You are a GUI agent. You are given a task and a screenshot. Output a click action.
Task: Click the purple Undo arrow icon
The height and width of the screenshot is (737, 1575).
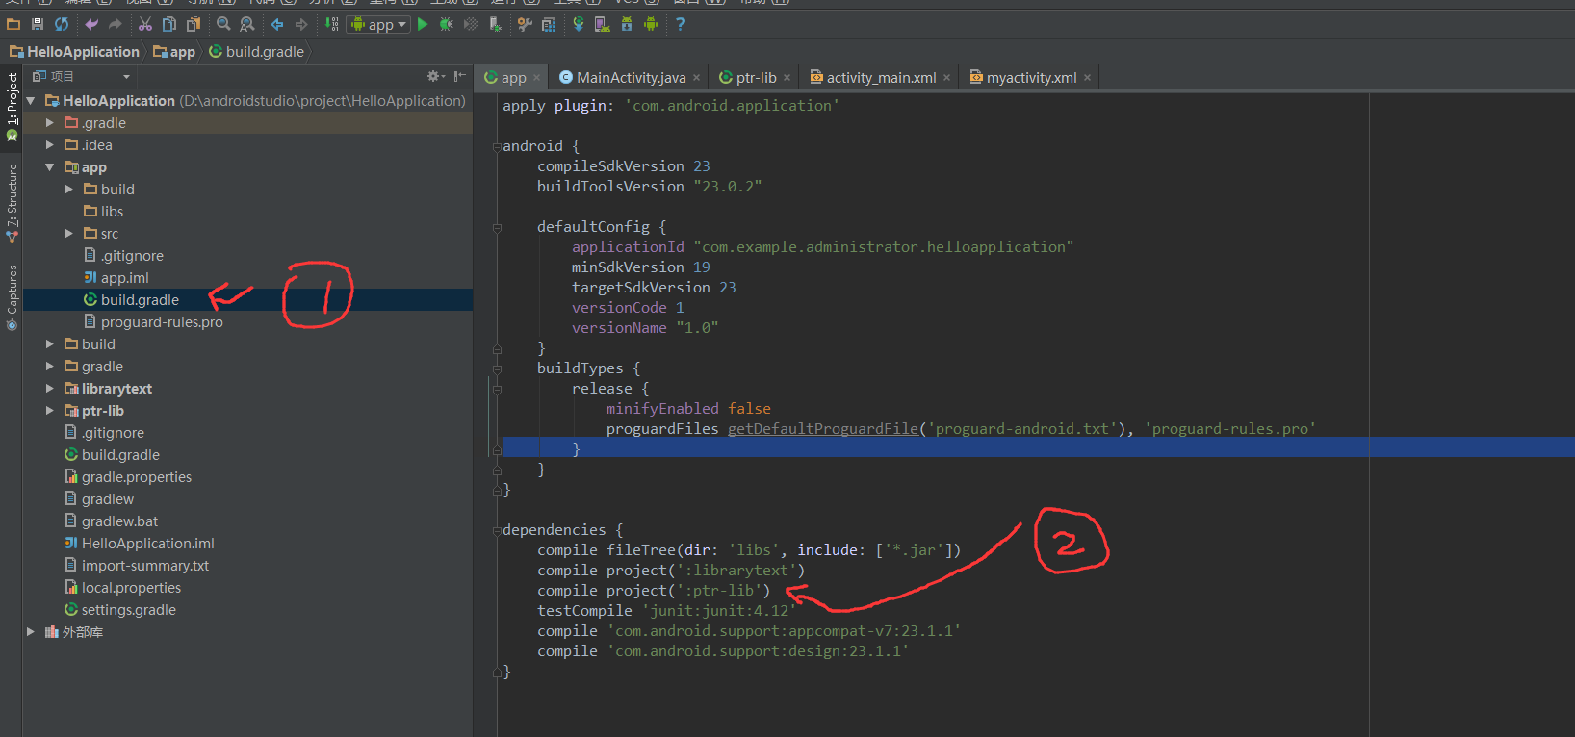[91, 24]
